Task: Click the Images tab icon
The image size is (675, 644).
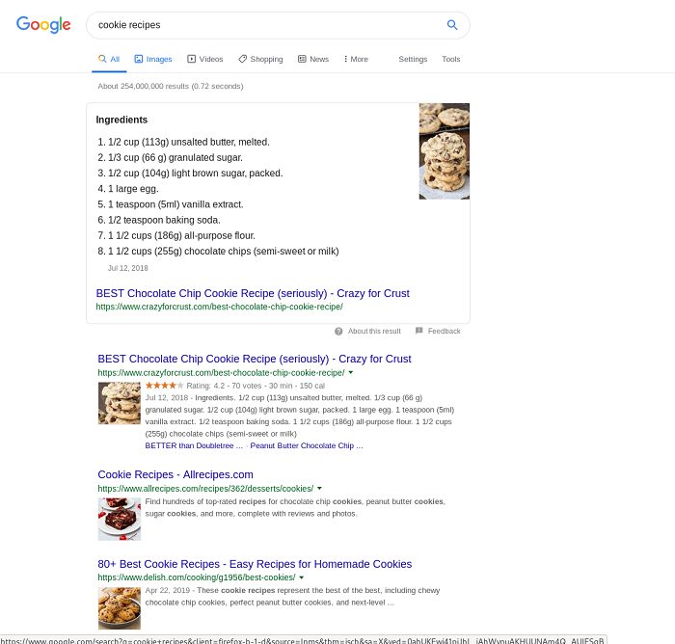Action: (x=139, y=59)
